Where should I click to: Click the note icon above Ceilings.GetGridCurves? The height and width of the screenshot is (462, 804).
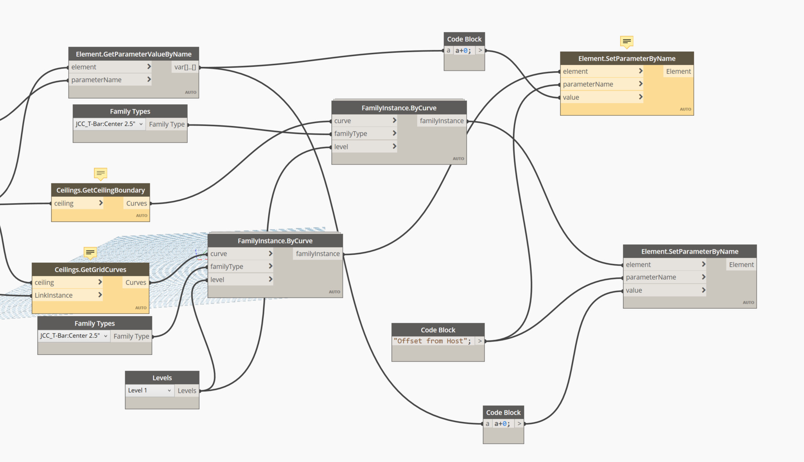coord(90,252)
